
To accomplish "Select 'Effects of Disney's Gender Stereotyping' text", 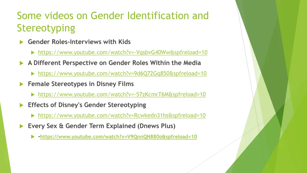I will pos(87,105).
